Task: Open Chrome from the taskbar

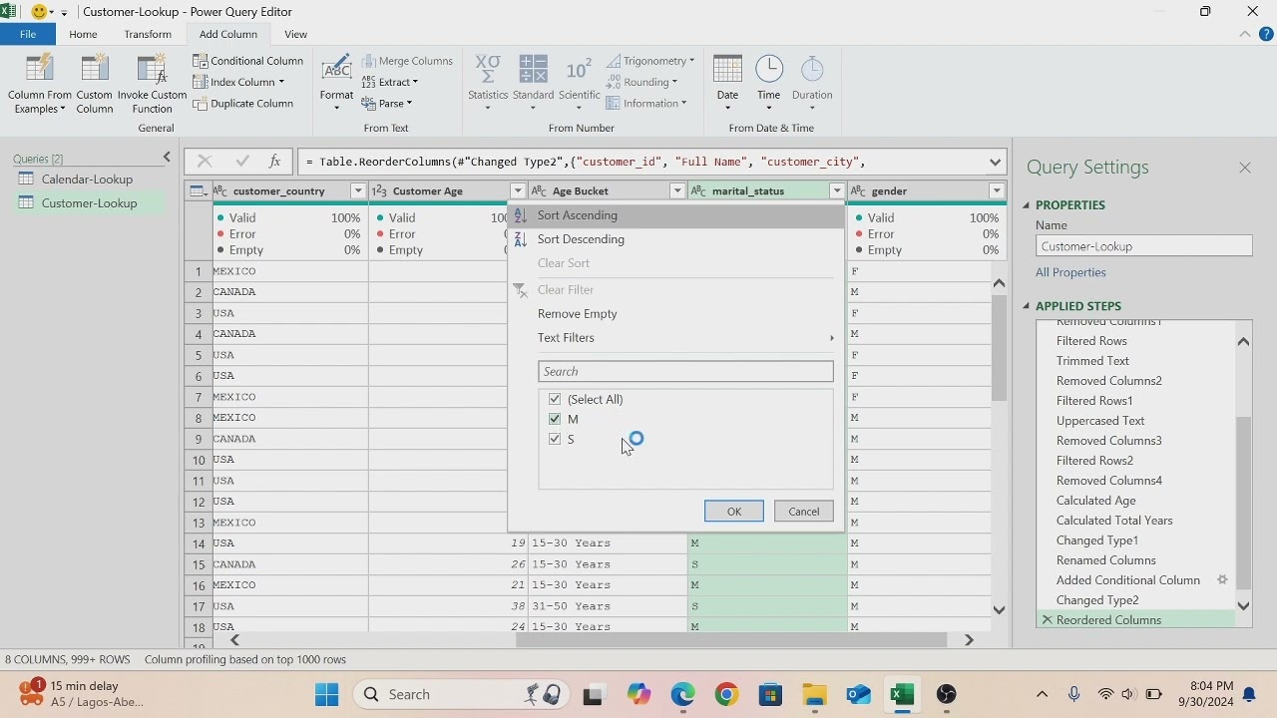Action: (x=726, y=694)
